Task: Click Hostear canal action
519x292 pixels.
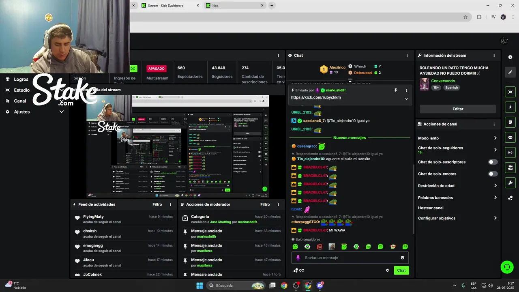Action: (x=431, y=208)
